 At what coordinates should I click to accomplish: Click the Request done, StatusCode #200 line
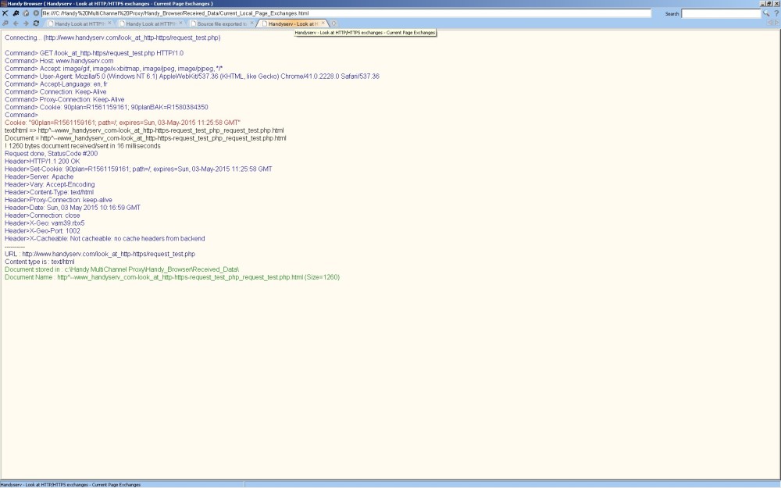52,154
